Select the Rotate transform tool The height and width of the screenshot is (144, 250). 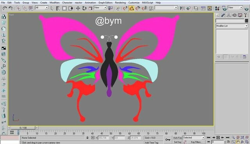point(84,8)
